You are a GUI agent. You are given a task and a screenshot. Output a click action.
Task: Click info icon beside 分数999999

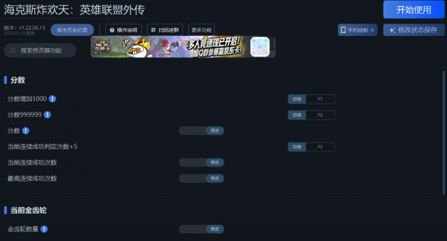point(47,115)
